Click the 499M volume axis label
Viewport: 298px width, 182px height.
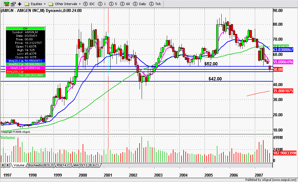click(278, 138)
